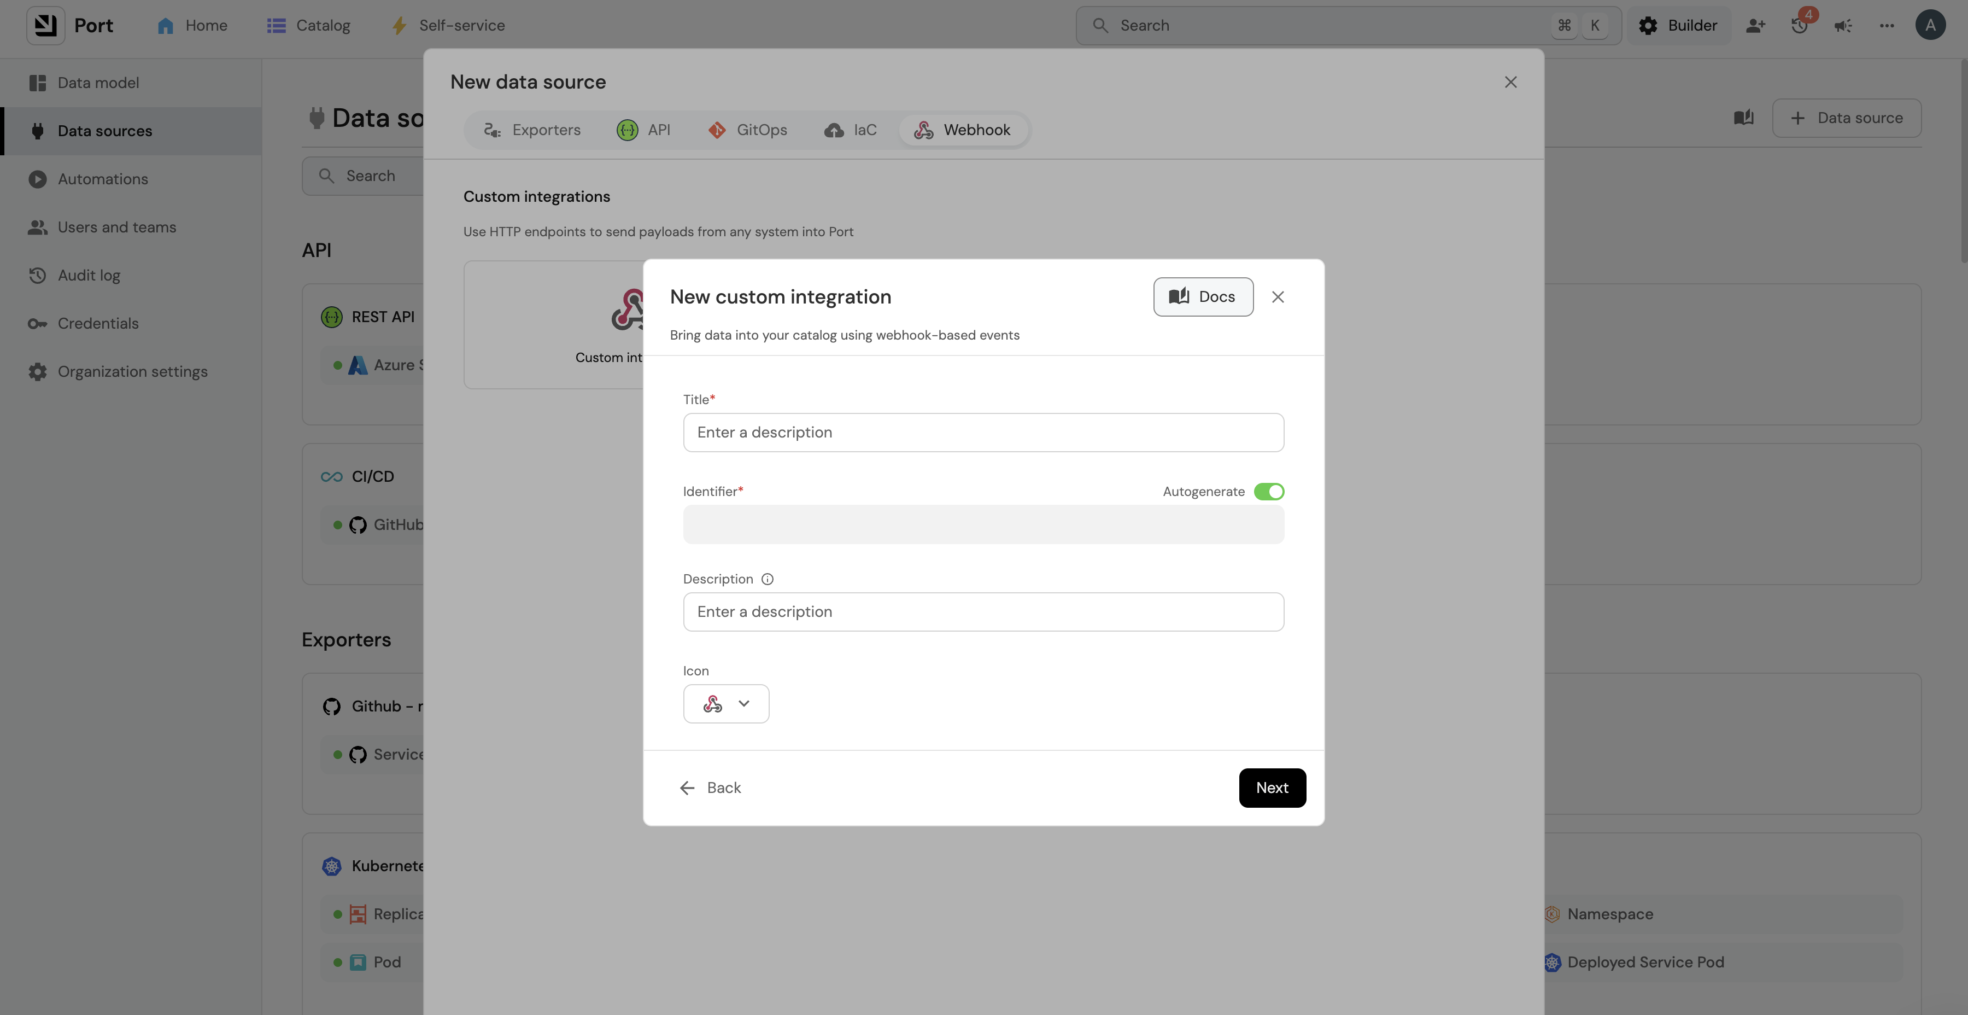The image size is (1968, 1015).
Task: Click the Description info icon
Action: click(x=767, y=579)
